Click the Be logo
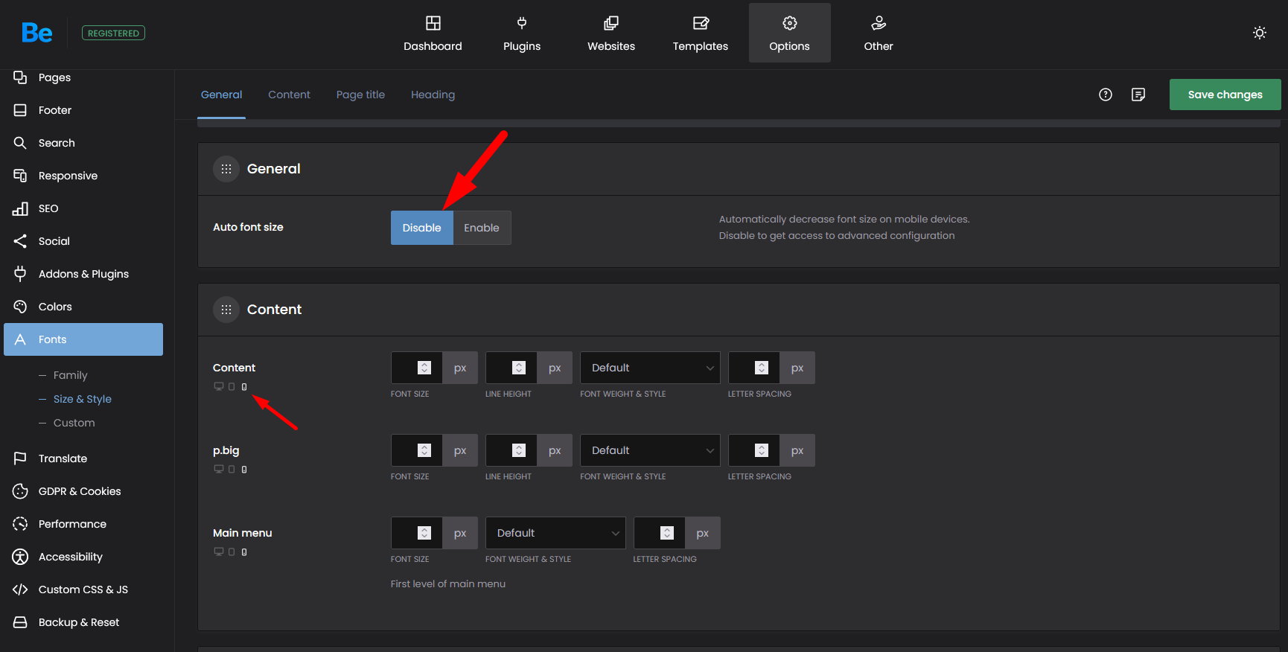The width and height of the screenshot is (1288, 652). [x=36, y=33]
